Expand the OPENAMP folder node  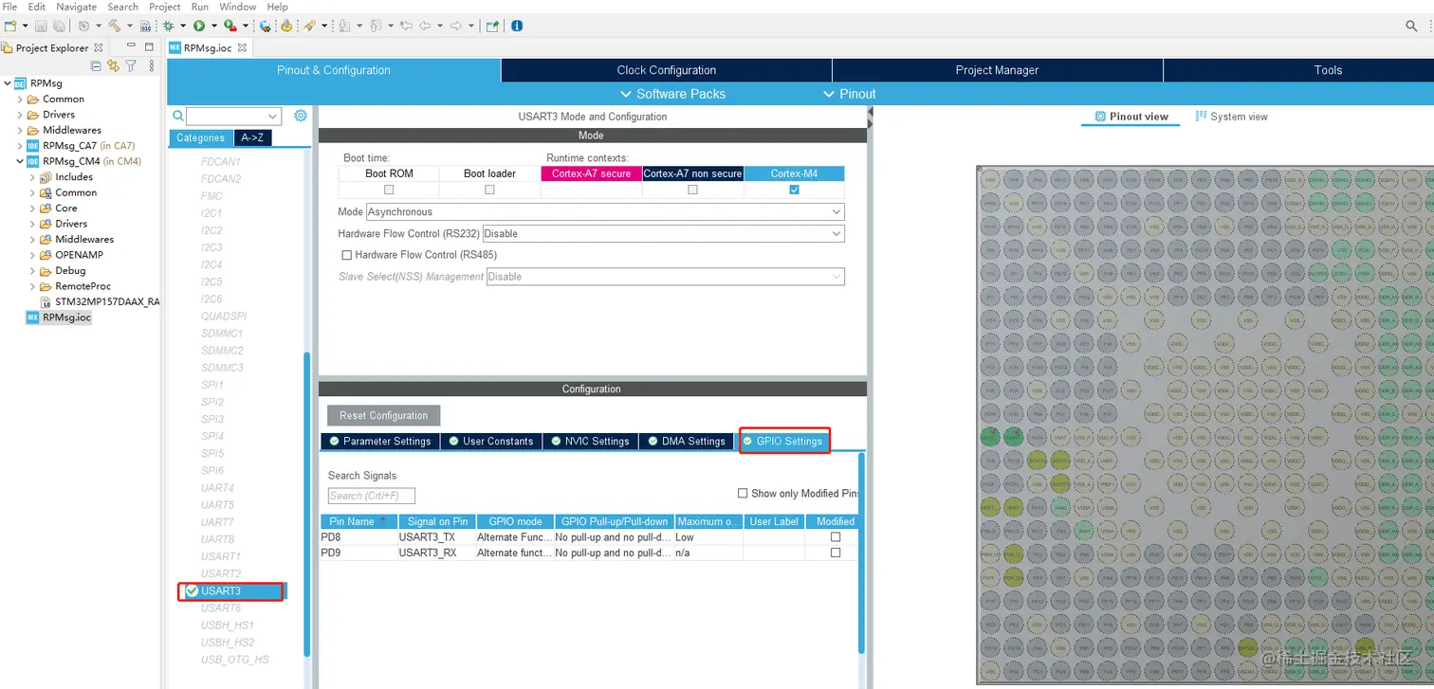32,255
